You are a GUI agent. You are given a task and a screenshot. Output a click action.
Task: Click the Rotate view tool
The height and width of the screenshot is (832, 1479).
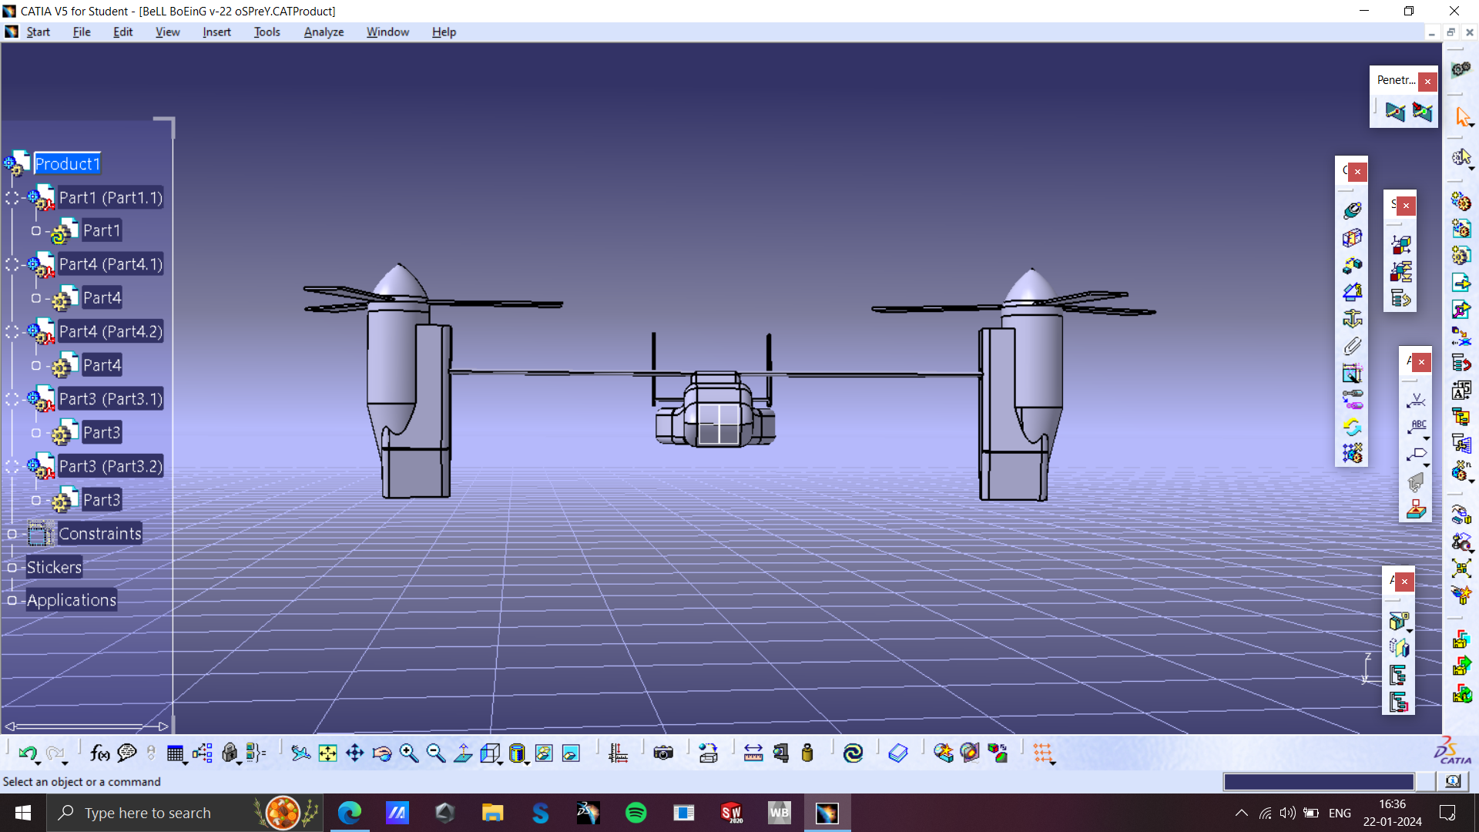[x=381, y=753]
